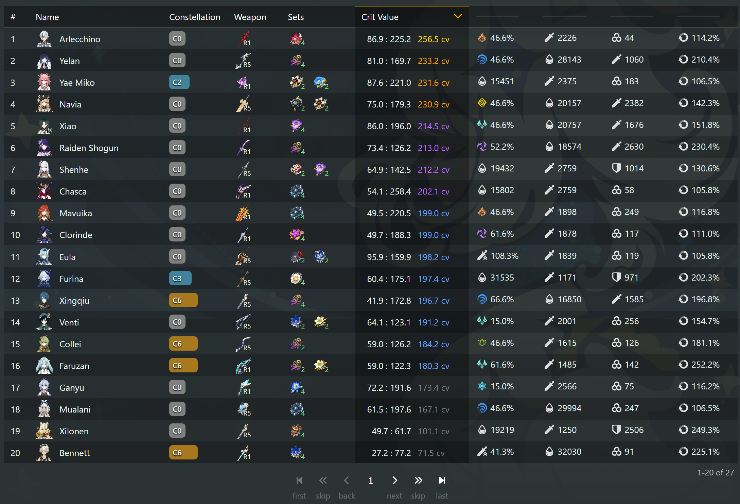Click Arlecchino's Pyro damage bonus icon

482,38
